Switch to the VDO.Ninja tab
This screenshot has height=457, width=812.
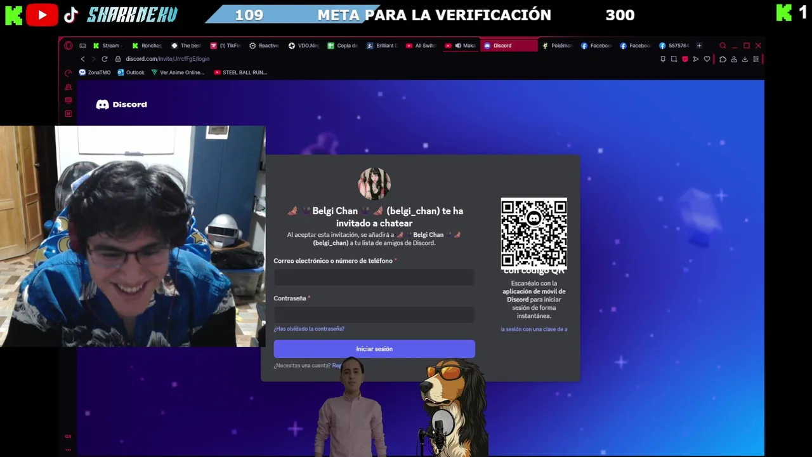(x=303, y=46)
